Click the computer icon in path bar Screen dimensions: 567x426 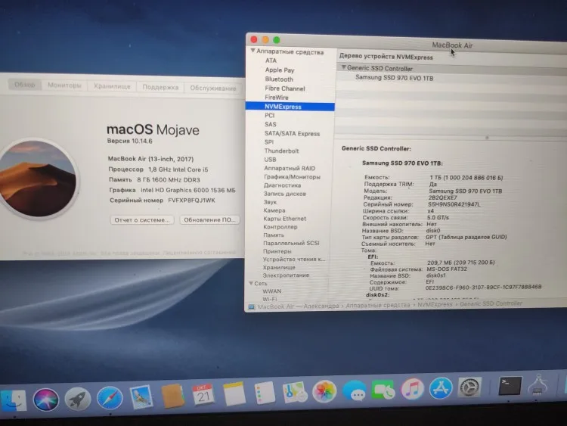pyautogui.click(x=251, y=306)
